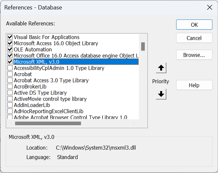Screen dimensions: 218x173
Task: Check the AcroBrokerLib reference
Action: tap(10, 86)
